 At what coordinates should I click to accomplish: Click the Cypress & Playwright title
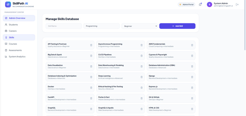click(158, 55)
